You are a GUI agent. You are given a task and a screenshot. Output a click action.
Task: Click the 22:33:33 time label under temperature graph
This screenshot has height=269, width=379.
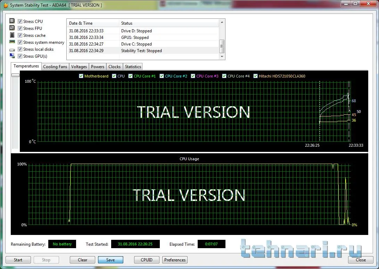[356, 145]
